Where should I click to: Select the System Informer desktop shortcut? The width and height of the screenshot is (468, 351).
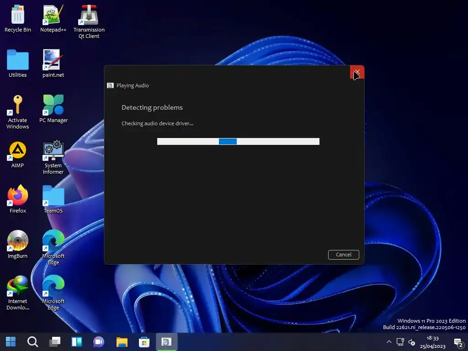(53, 157)
